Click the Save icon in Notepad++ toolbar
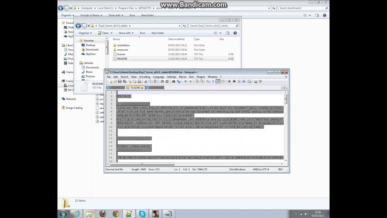This screenshot has width=387, height=218. [x=119, y=81]
